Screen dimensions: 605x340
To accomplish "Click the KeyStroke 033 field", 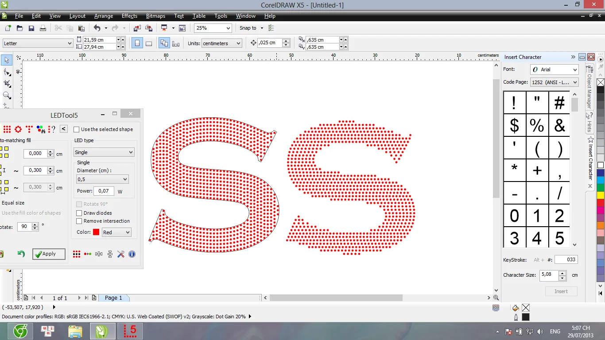I will click(566, 260).
